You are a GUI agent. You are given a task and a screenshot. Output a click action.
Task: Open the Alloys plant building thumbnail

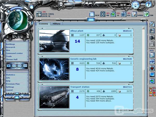(x=54, y=41)
